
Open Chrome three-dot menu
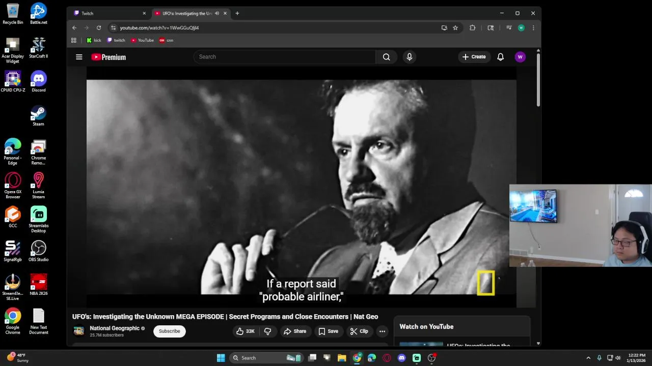(533, 28)
